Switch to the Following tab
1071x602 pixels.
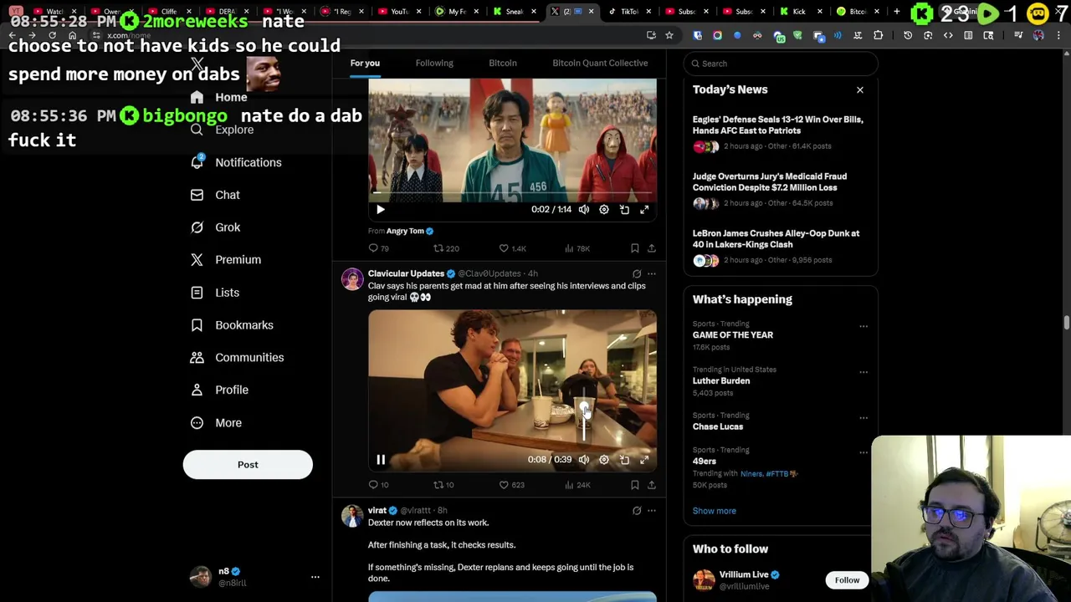pyautogui.click(x=434, y=63)
